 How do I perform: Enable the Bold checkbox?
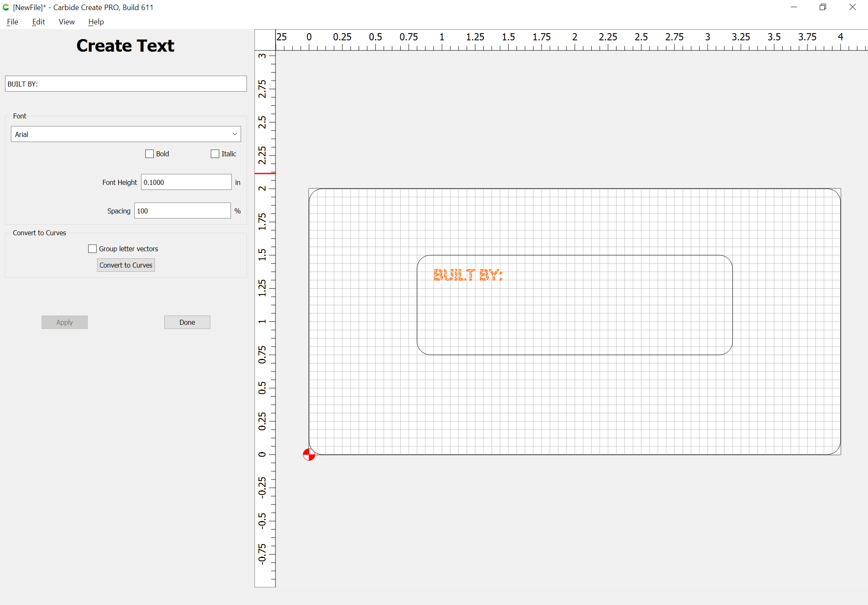click(149, 154)
